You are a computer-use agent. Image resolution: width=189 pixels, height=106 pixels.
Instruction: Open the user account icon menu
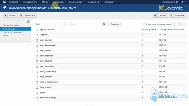click(184, 2)
